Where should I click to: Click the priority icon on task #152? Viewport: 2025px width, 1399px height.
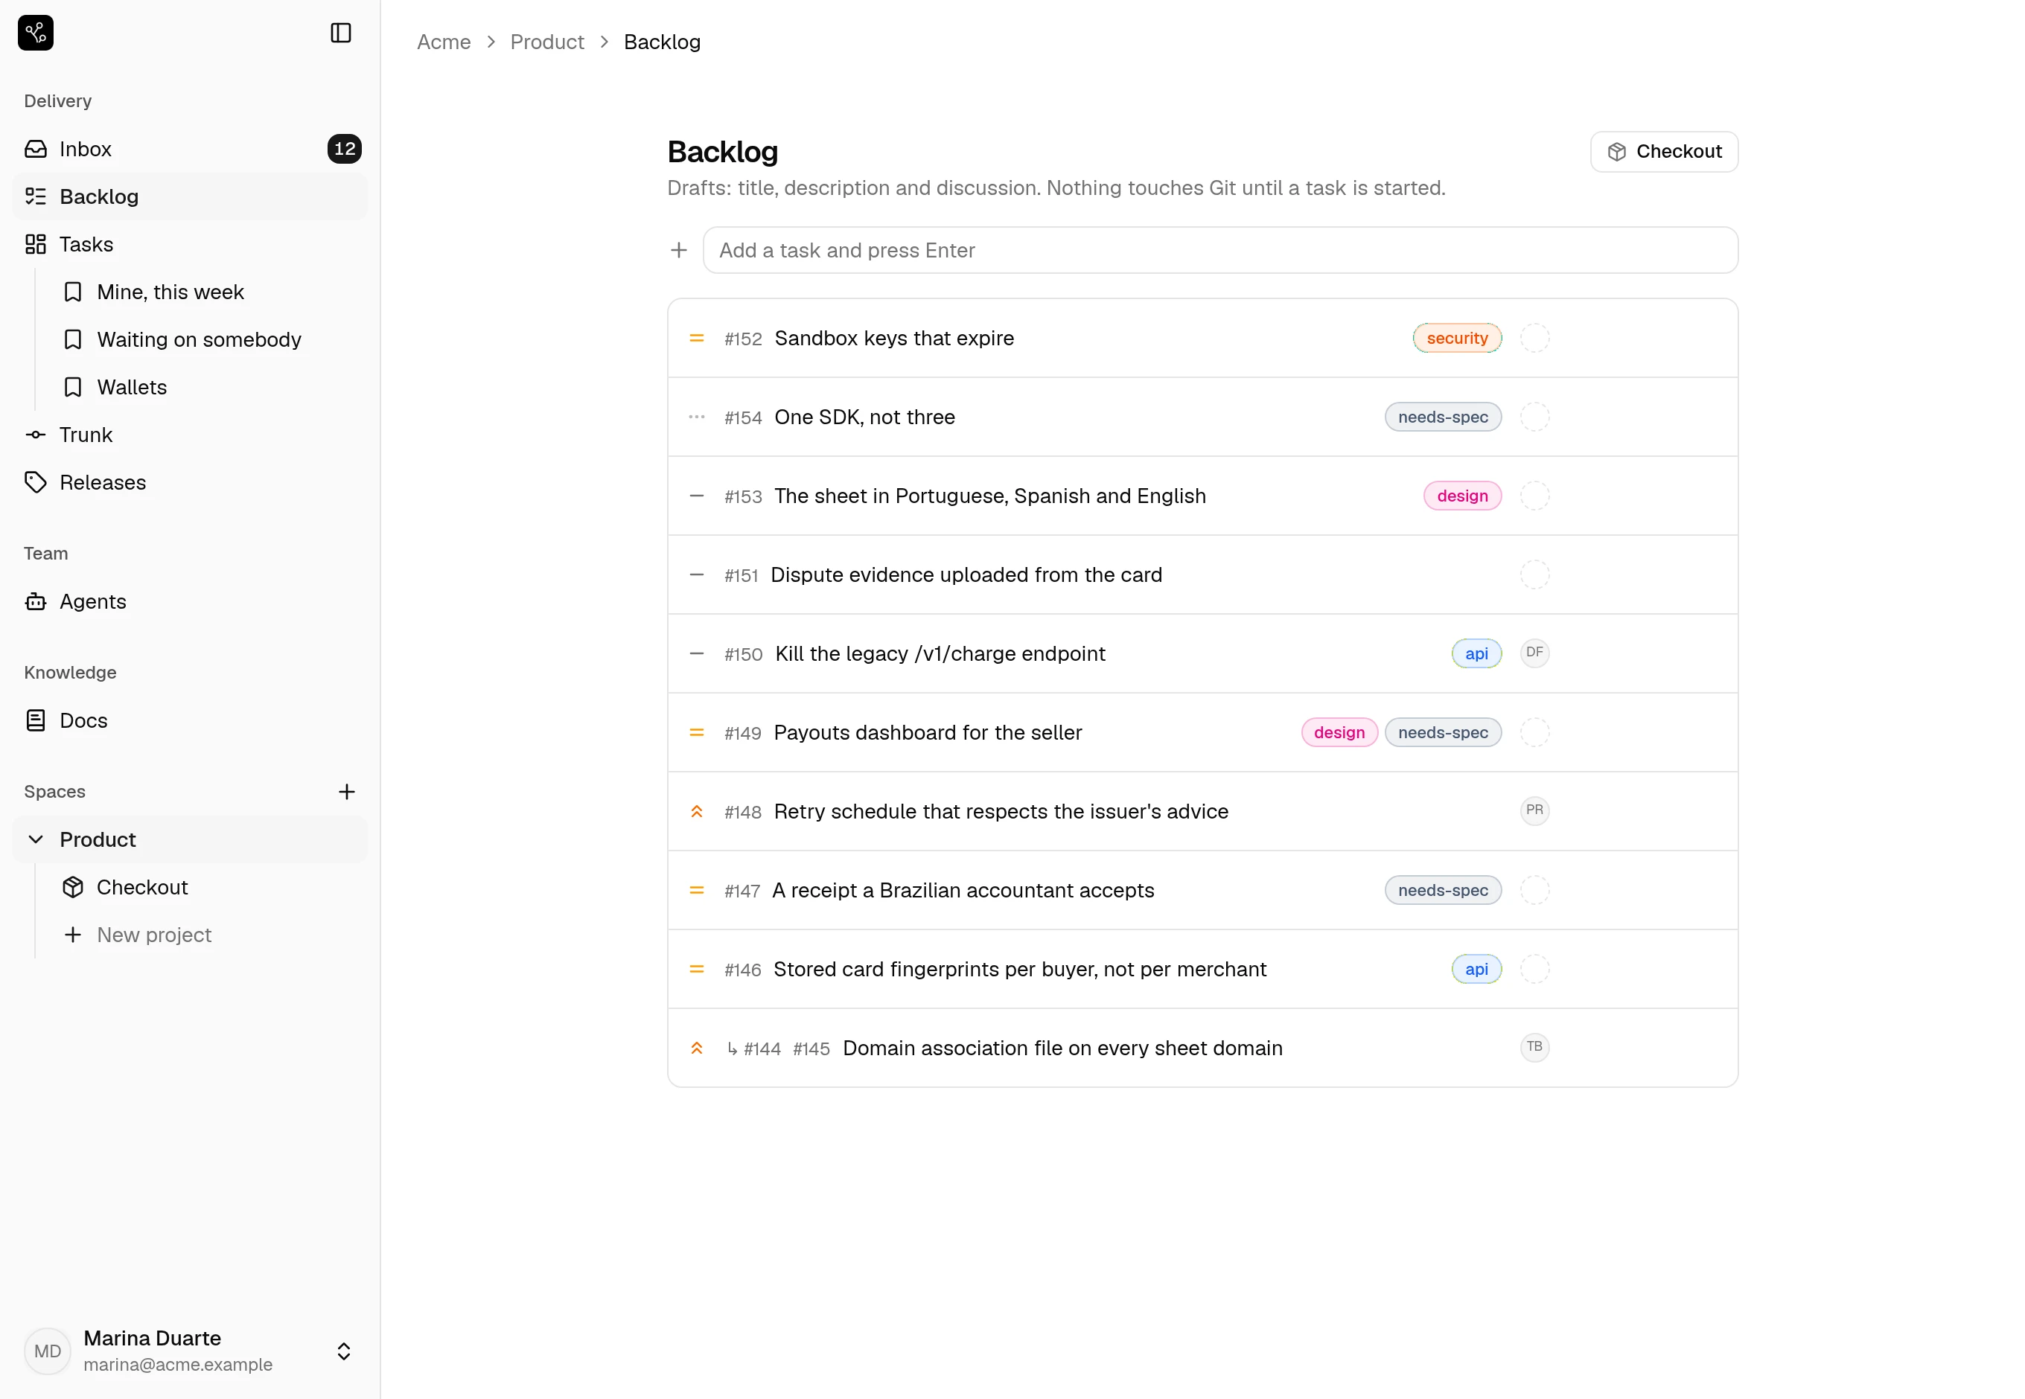[696, 339]
